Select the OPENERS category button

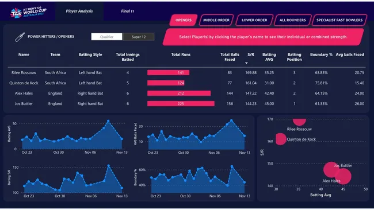click(x=184, y=20)
